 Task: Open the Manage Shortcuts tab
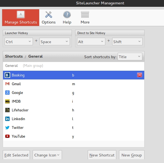tap(21, 17)
